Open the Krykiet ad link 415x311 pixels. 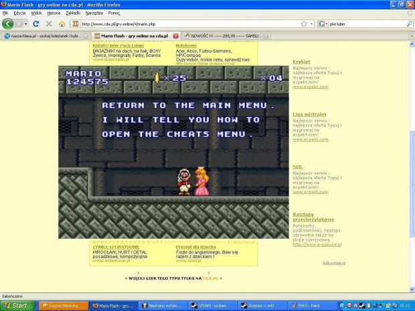(301, 62)
